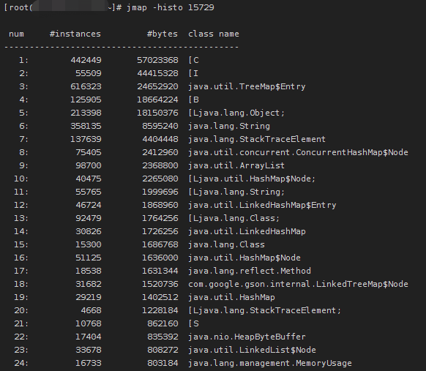This screenshot has width=426, height=371.
Task: Click instance count 55765
Action: tap(89, 192)
